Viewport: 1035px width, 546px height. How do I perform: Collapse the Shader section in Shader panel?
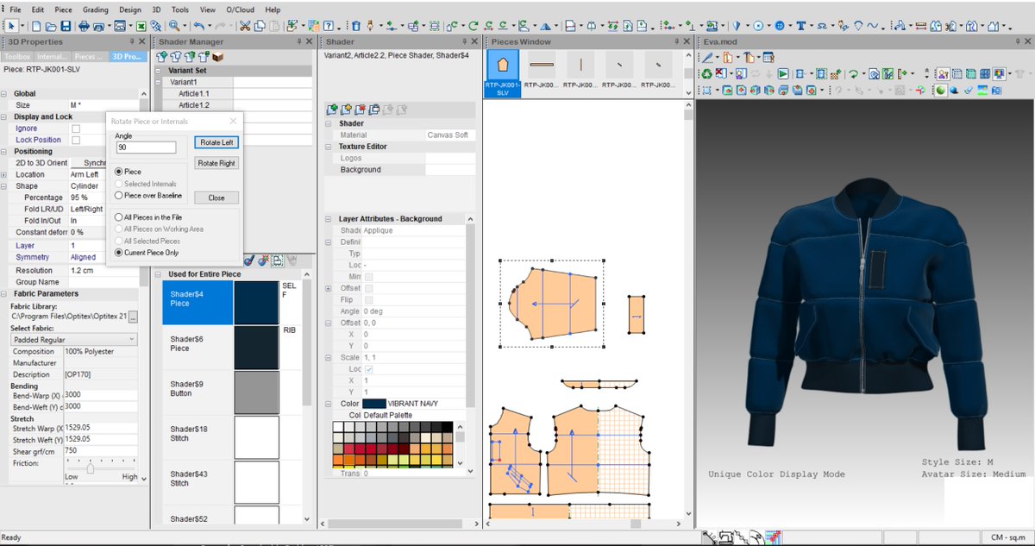pos(329,123)
